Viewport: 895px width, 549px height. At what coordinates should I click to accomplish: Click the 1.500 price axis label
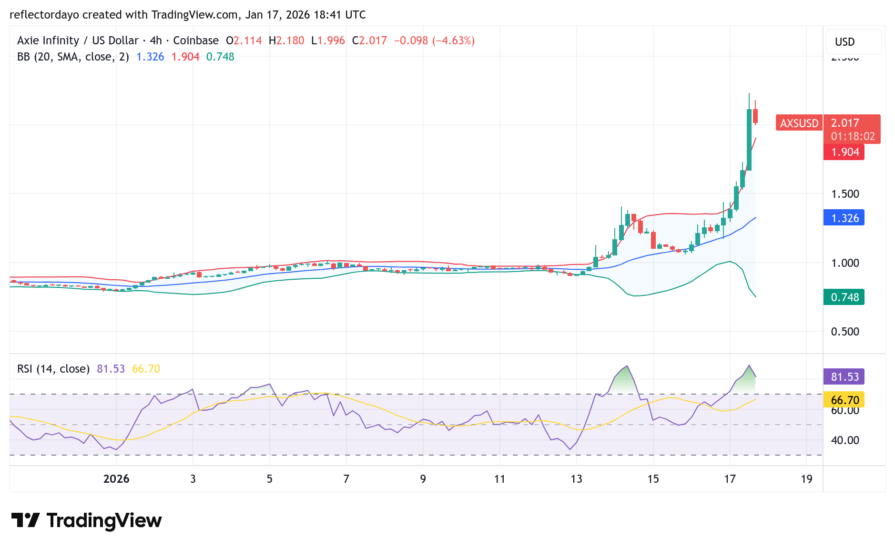pos(845,194)
